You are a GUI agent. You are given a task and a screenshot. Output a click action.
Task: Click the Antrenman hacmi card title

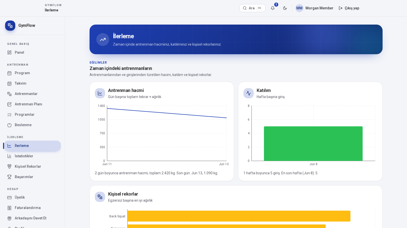click(x=126, y=90)
